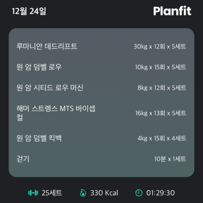Click 10분 x 1세트 walking detail
203x203 pixels.
coord(170,159)
